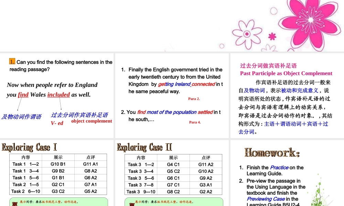
Task: Click the "G5 A2" cell
Action: click(90, 191)
